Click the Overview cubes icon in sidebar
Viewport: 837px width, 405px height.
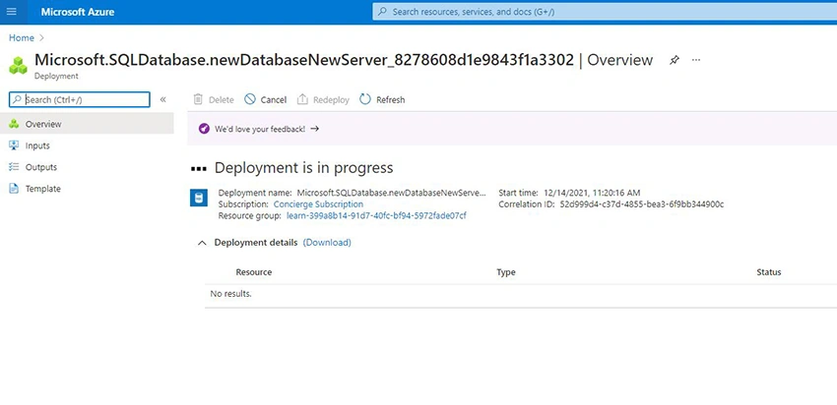tap(14, 124)
